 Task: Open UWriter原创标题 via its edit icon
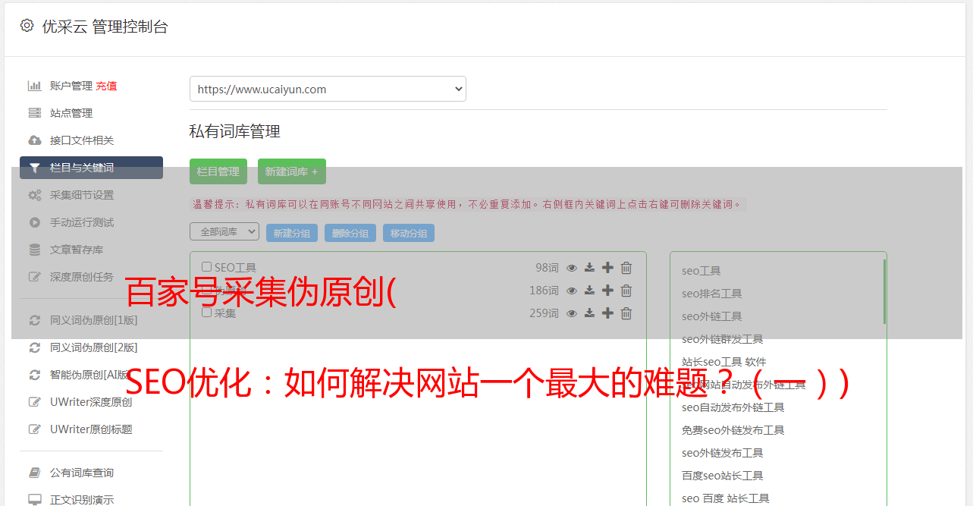(34, 429)
